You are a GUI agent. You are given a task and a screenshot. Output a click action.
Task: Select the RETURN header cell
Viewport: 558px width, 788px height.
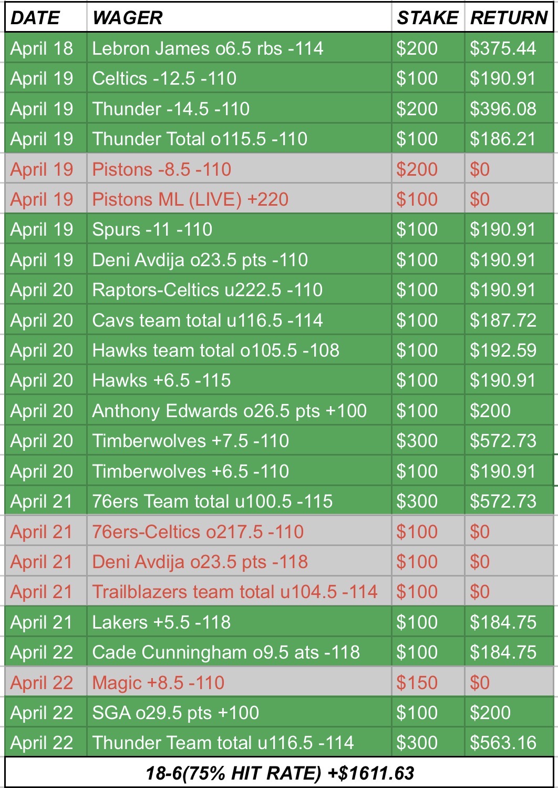[509, 18]
